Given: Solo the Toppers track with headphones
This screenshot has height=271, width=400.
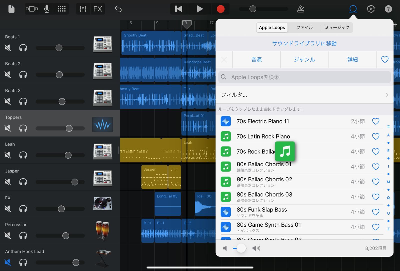Looking at the screenshot, I should point(23,128).
